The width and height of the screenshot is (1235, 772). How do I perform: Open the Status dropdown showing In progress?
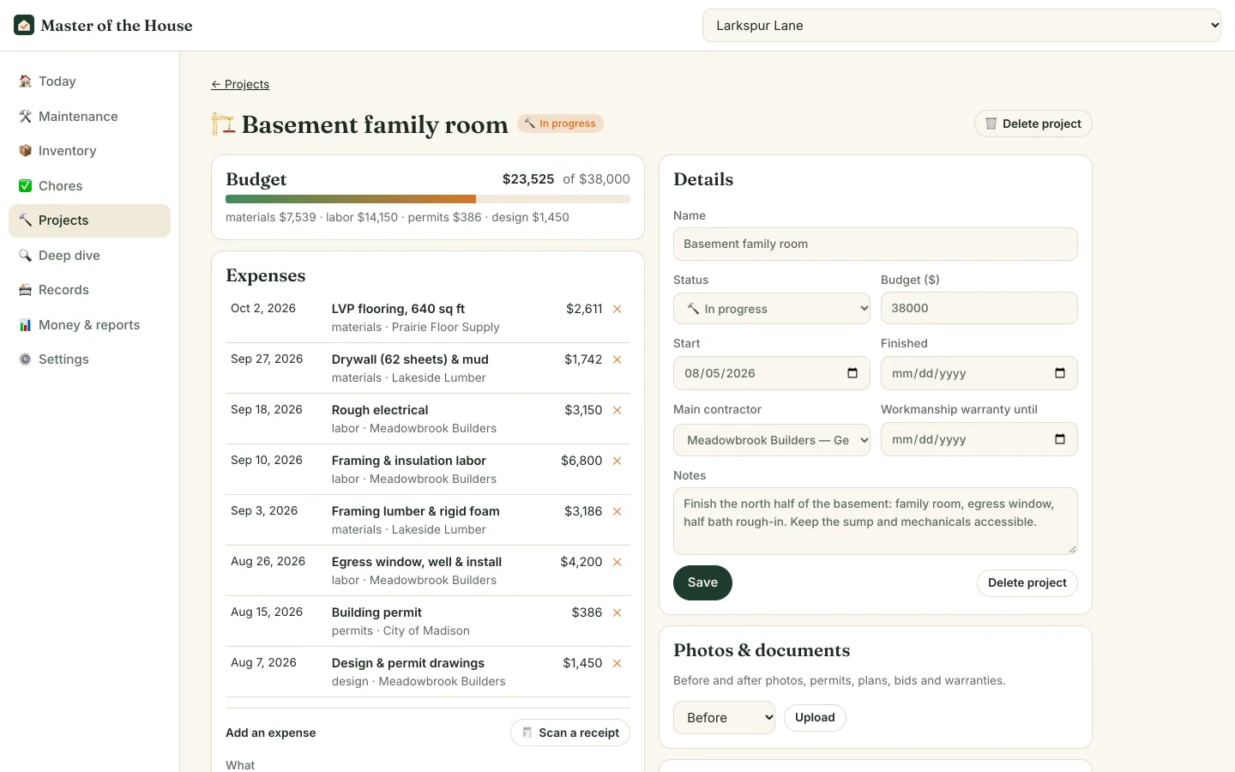[772, 309]
